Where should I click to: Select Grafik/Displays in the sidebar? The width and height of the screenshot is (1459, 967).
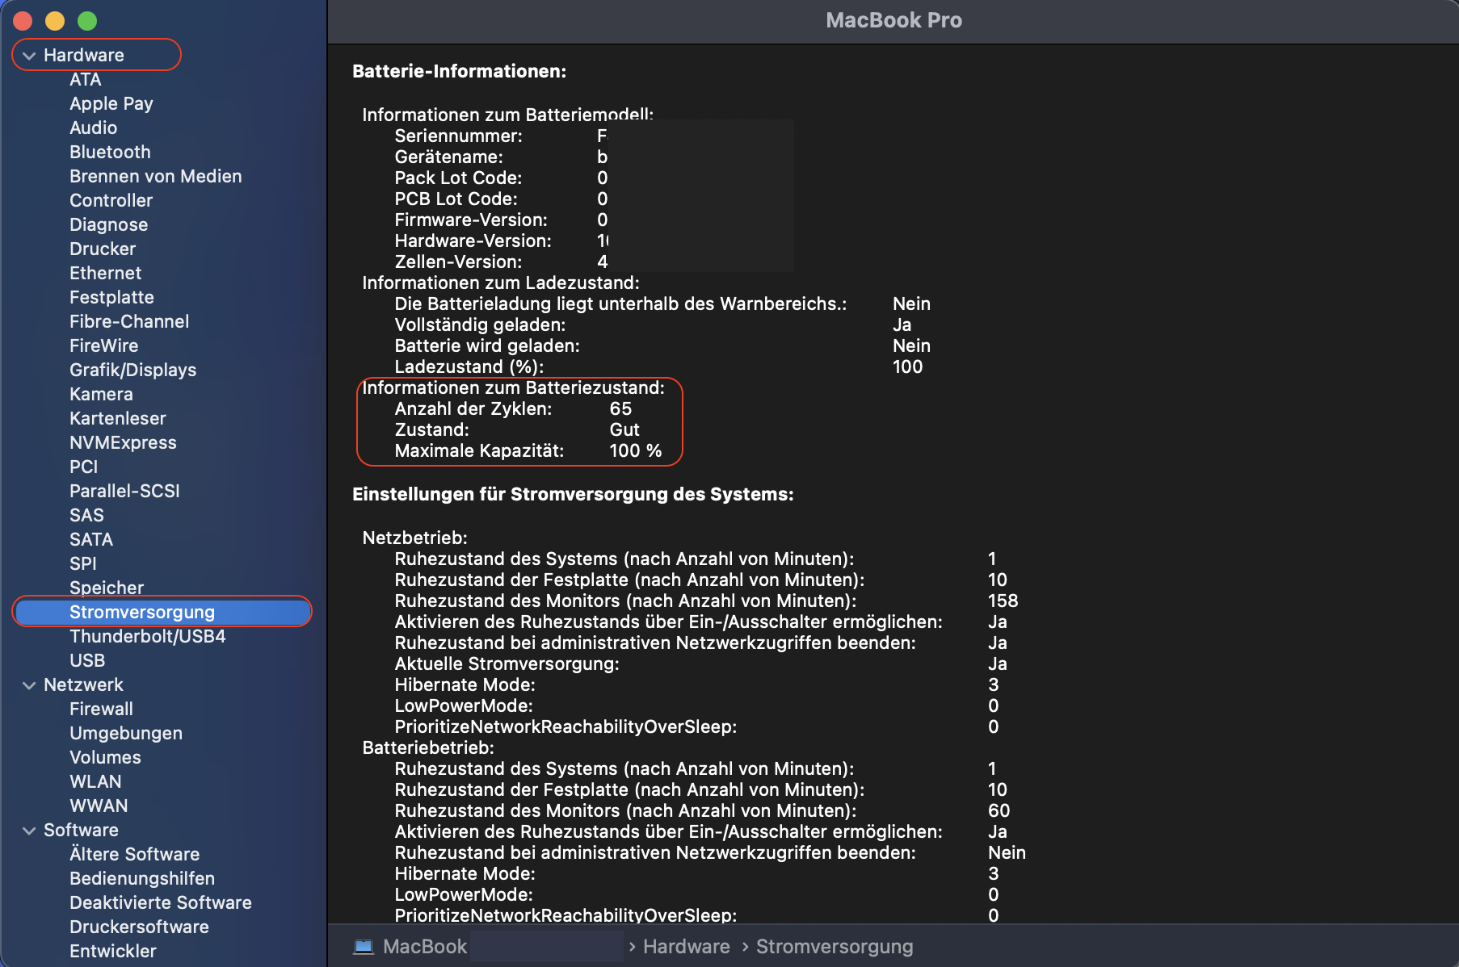132,370
